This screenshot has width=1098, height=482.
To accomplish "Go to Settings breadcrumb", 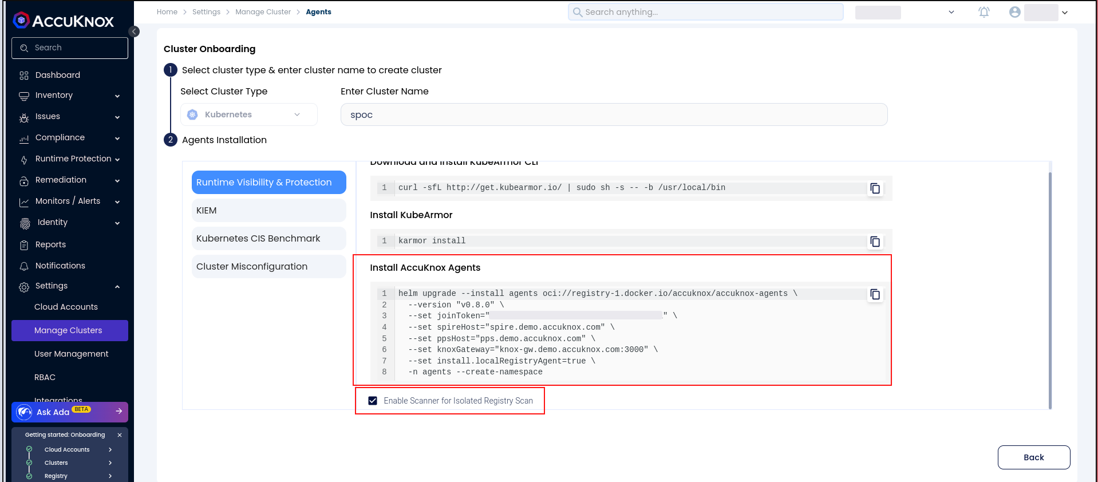I will tap(206, 12).
